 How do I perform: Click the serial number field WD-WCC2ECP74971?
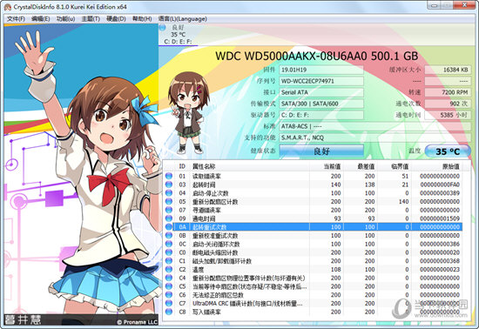tap(321, 81)
